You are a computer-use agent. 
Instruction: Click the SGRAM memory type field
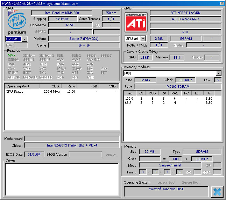[x=186, y=38]
